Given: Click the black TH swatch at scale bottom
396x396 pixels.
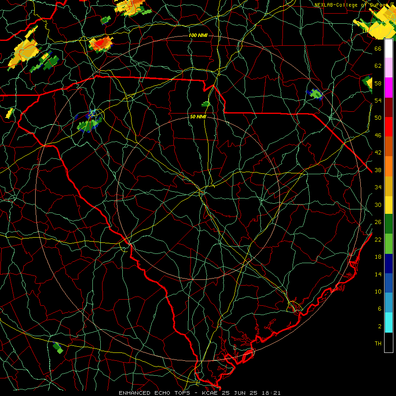Looking at the screenshot, I should pos(389,342).
